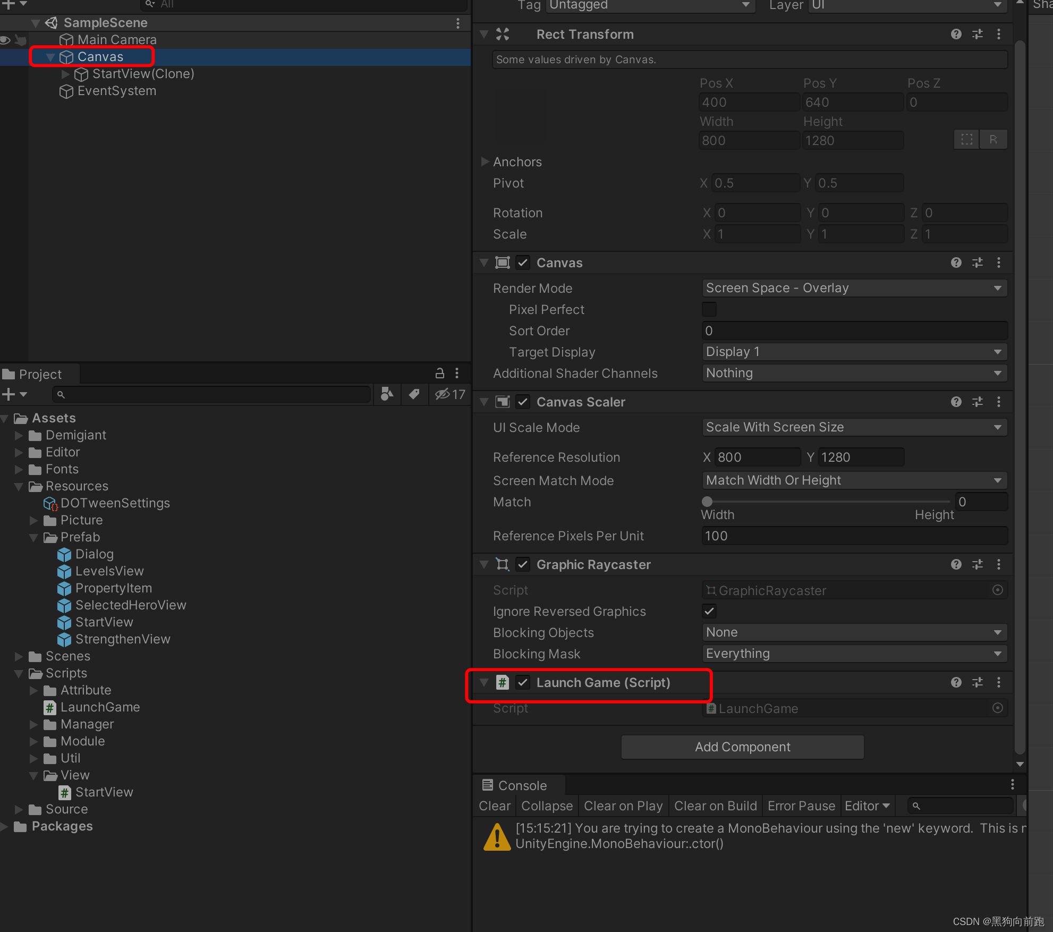Click the Match width-height slider
This screenshot has height=932, width=1053.
(826, 502)
